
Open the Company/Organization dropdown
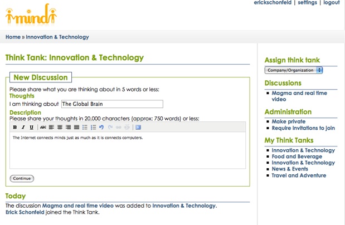294,70
